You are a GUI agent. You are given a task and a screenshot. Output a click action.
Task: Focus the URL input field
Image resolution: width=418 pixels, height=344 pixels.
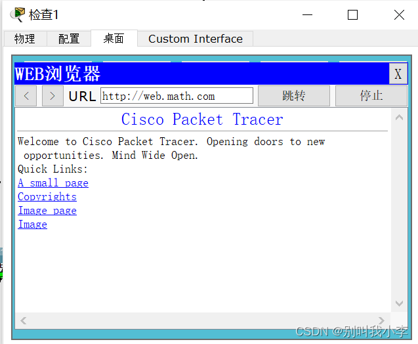[177, 96]
